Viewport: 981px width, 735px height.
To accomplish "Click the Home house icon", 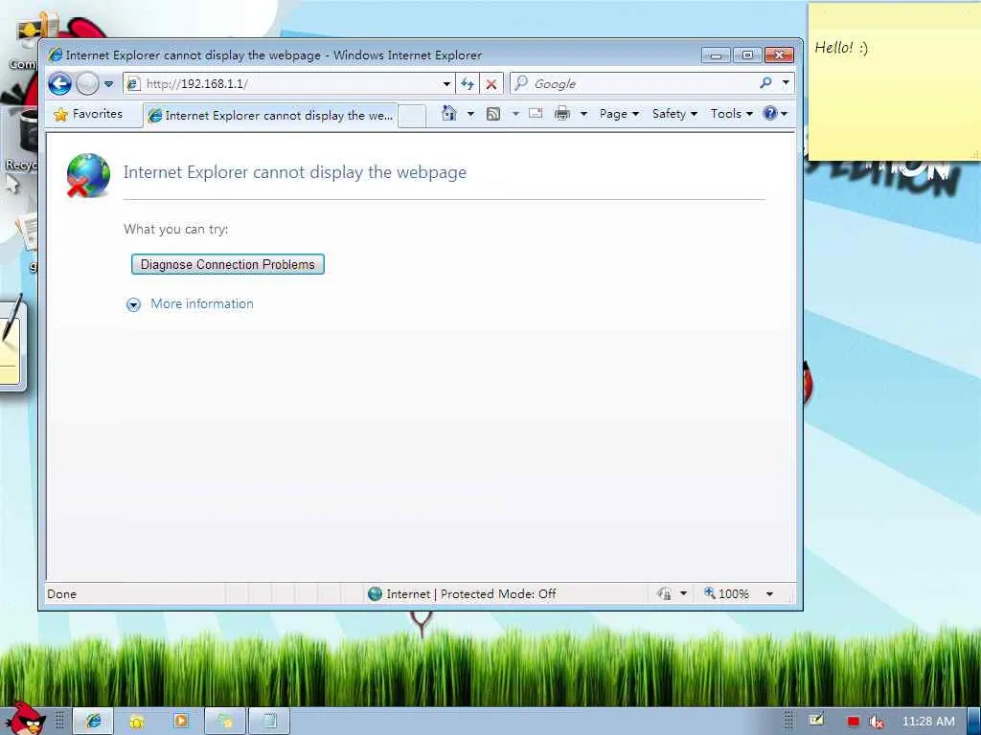I will point(448,113).
